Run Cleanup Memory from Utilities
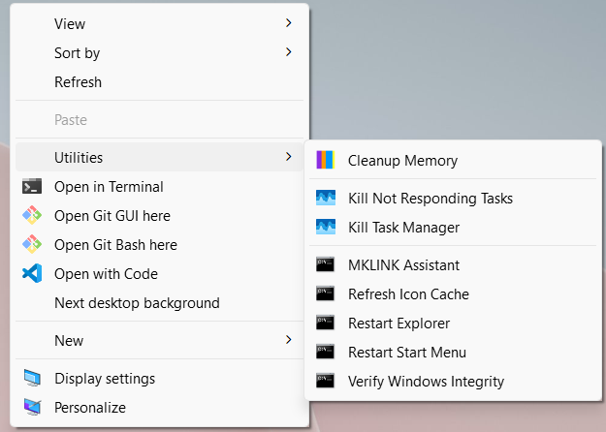The image size is (606, 432). coord(453,160)
